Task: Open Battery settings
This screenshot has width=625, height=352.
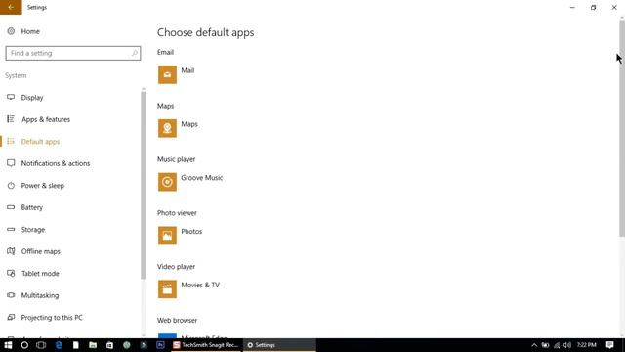Action: [x=24, y=207]
